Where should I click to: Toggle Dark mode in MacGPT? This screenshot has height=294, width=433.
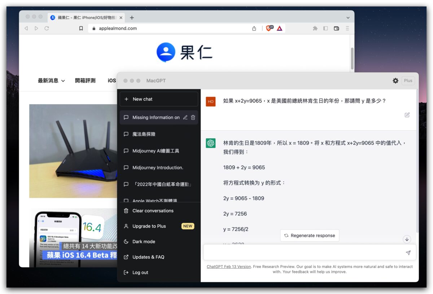159,242
